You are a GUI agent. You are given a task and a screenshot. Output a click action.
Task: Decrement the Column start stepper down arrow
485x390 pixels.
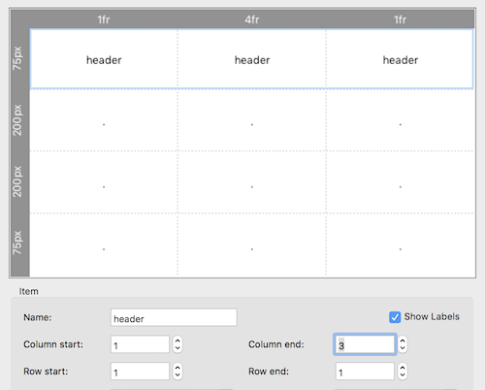pyautogui.click(x=178, y=348)
